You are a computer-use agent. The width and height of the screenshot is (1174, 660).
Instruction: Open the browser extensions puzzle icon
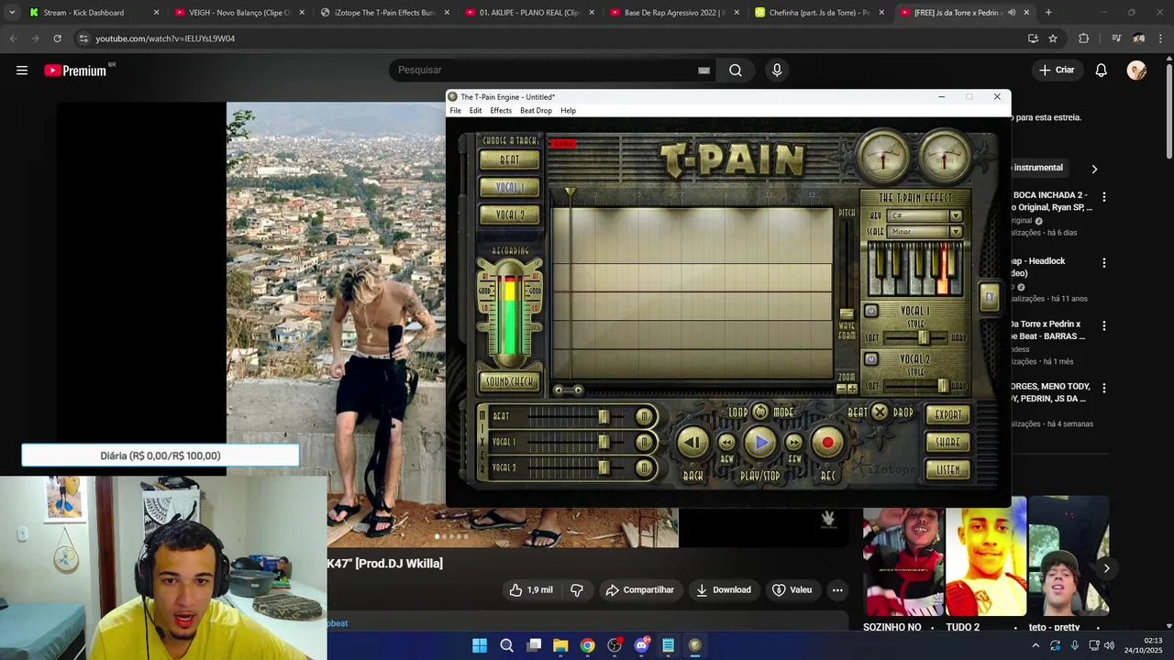tap(1083, 38)
